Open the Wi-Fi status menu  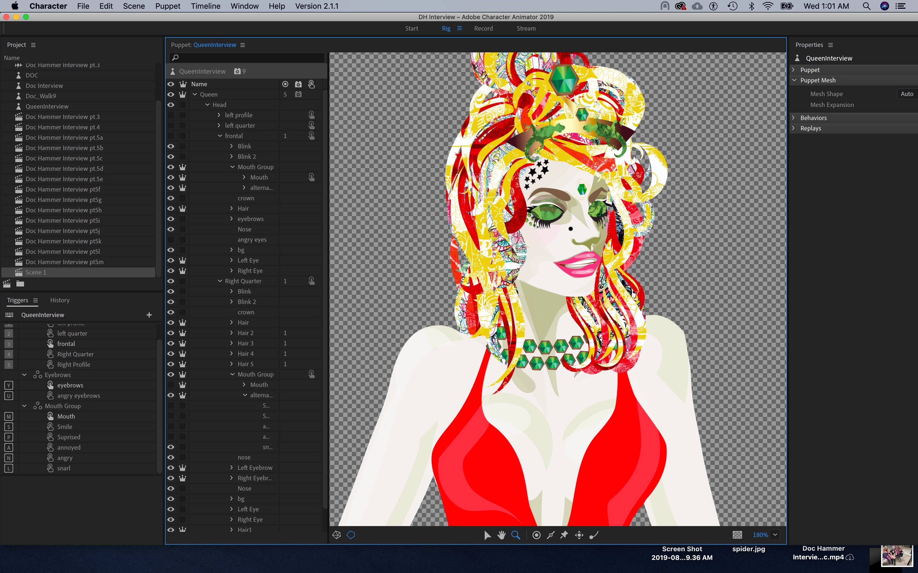pos(768,6)
